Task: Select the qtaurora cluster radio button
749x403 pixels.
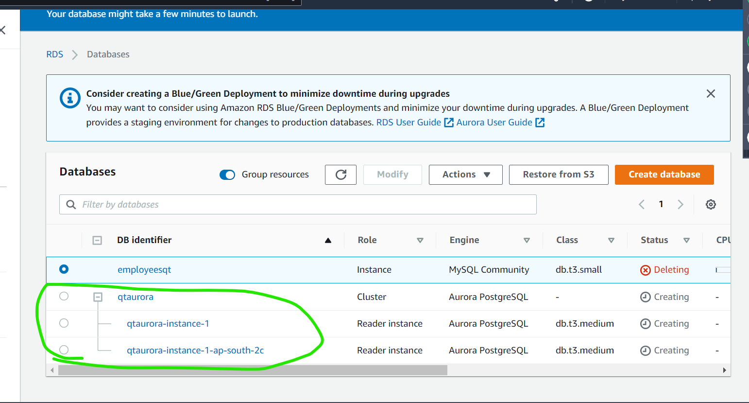Action: click(64, 296)
